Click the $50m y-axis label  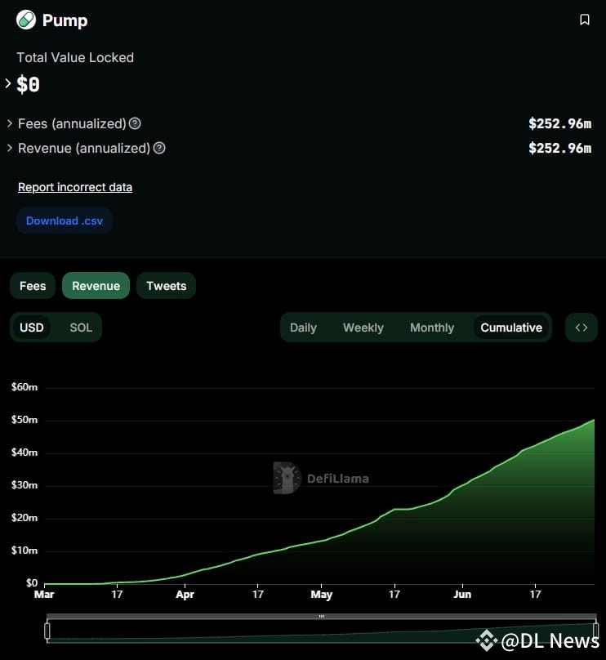[x=25, y=420]
